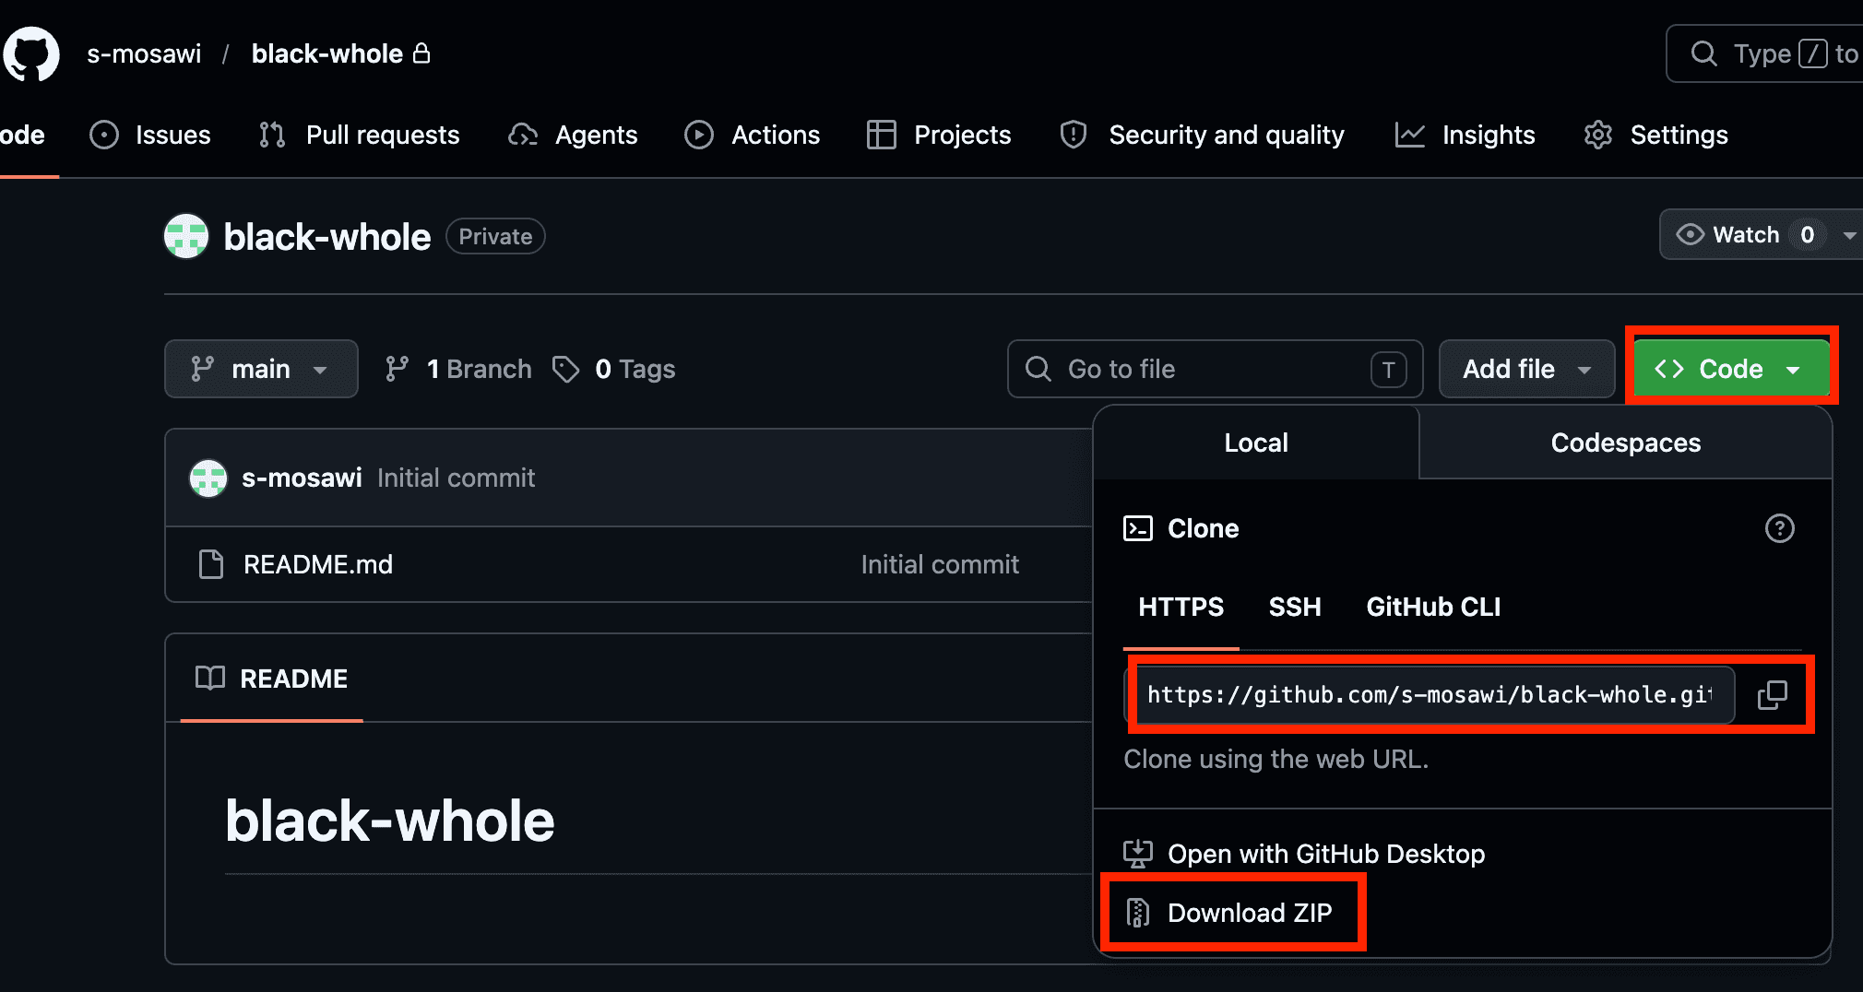Image resolution: width=1863 pixels, height=992 pixels.
Task: Click the tag icon next to 0 Tags
Action: pyautogui.click(x=565, y=369)
